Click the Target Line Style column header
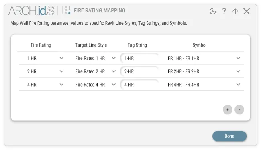 click(x=91, y=45)
